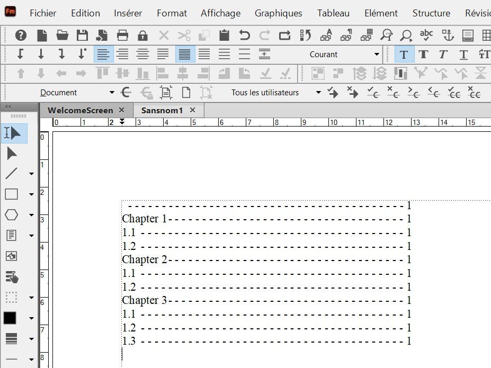
Task: Expand the Rectangle tool options arrow
Action: [x=31, y=194]
